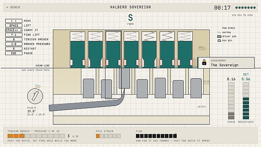
Task: Click the 'any key to skip' text
Action: (x=242, y=15)
